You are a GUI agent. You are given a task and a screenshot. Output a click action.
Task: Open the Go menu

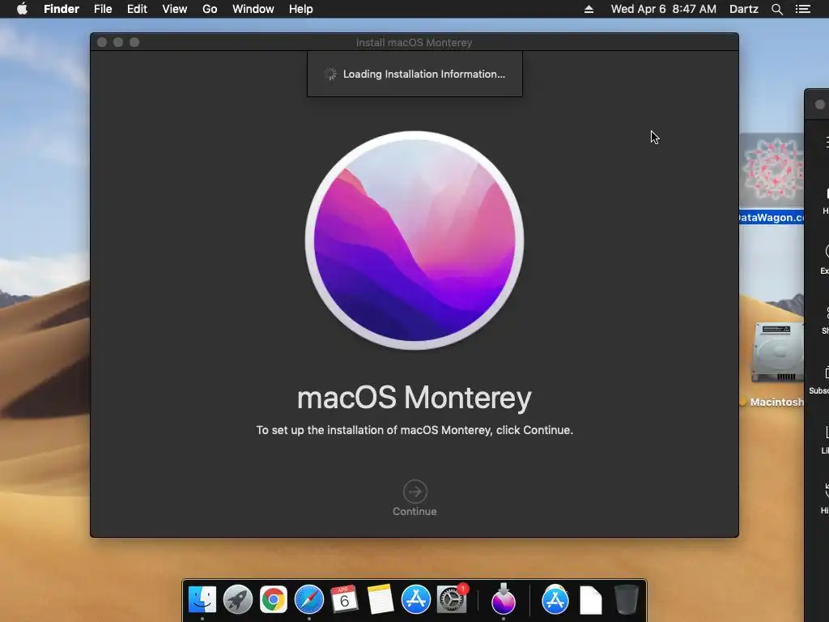(x=210, y=9)
